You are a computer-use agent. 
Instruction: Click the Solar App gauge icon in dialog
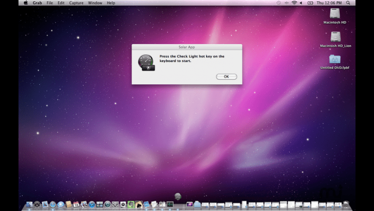[x=146, y=62]
